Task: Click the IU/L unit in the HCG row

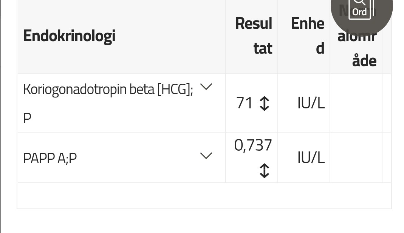Action: [311, 103]
